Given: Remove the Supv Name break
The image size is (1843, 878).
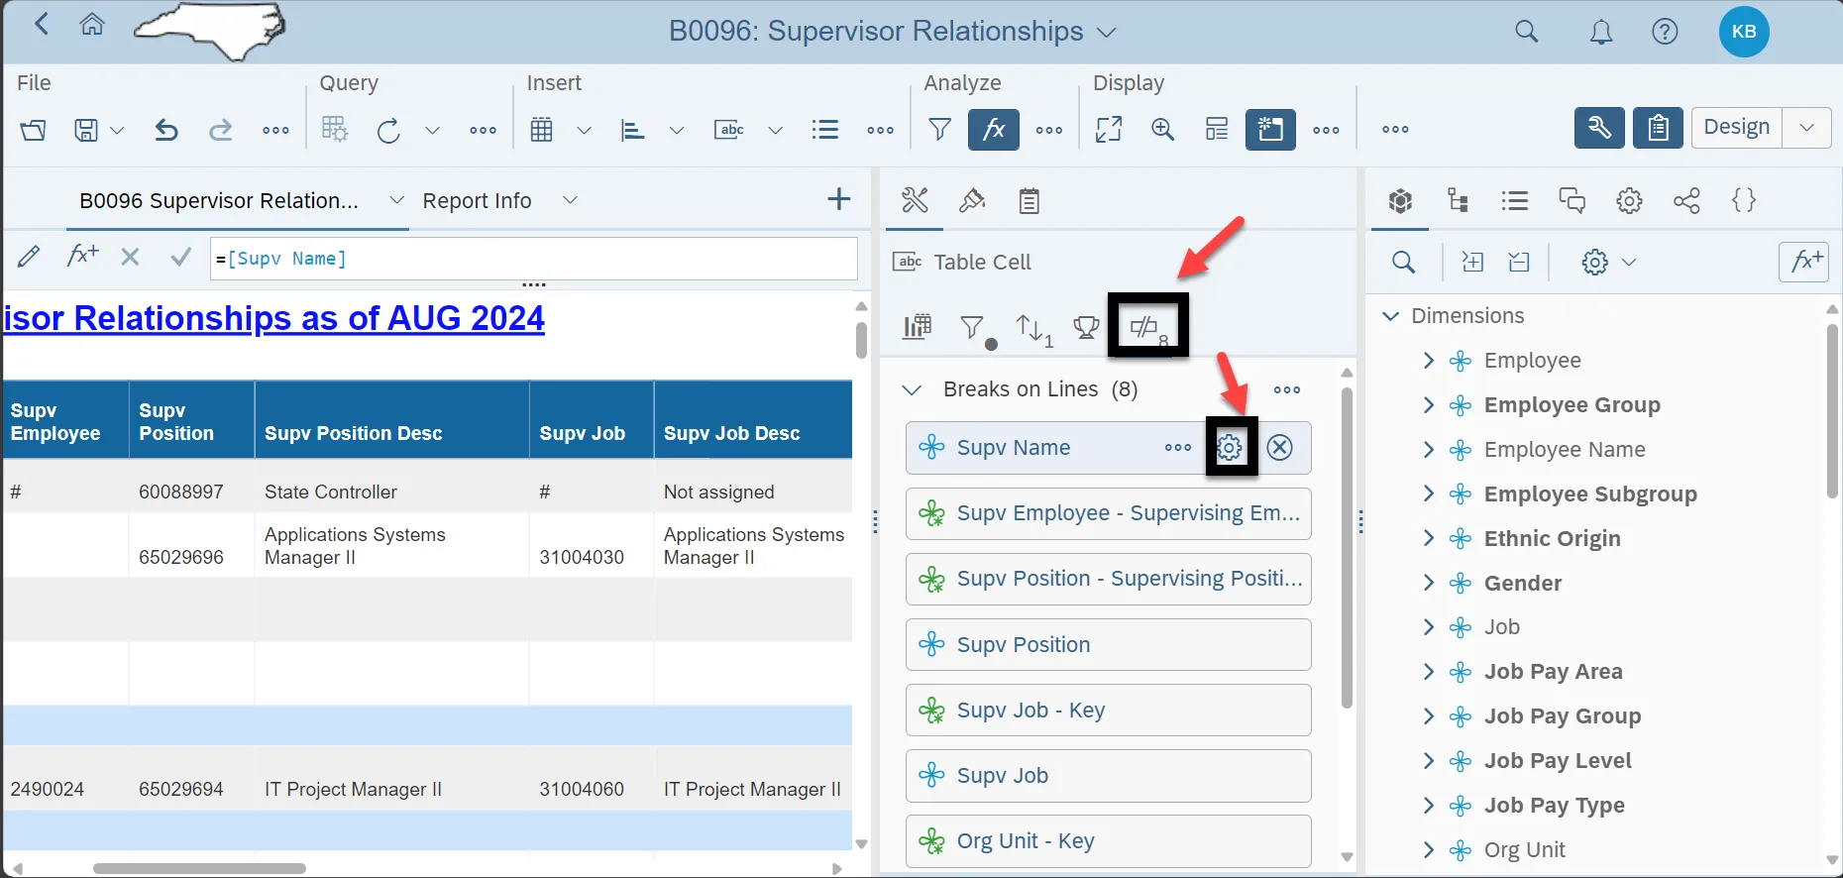Looking at the screenshot, I should (1280, 448).
